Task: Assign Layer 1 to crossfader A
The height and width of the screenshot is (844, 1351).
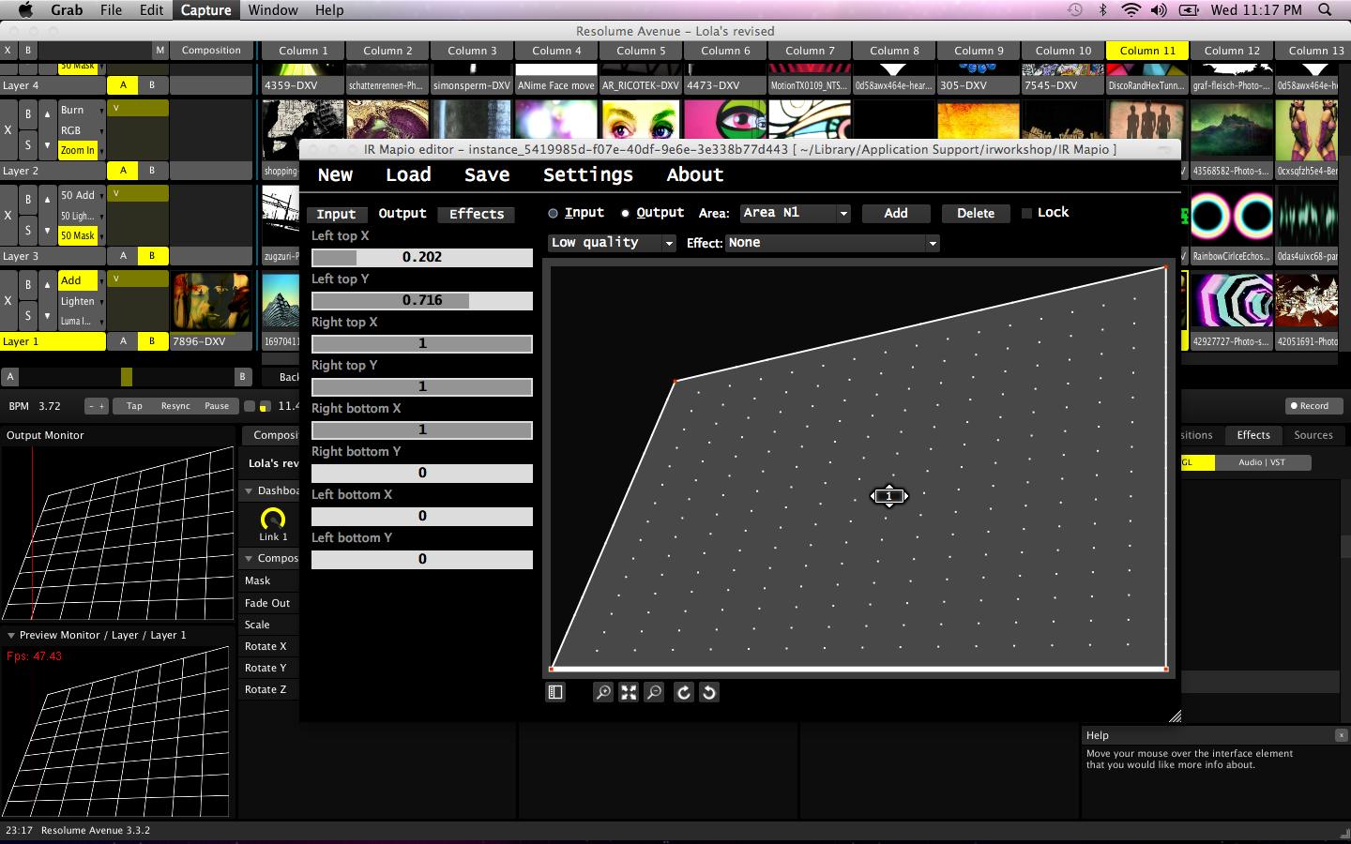Action: tap(123, 341)
